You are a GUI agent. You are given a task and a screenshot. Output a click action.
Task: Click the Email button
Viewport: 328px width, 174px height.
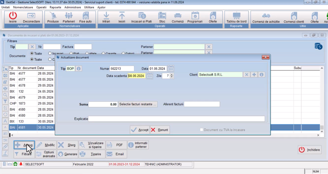pos(116,154)
